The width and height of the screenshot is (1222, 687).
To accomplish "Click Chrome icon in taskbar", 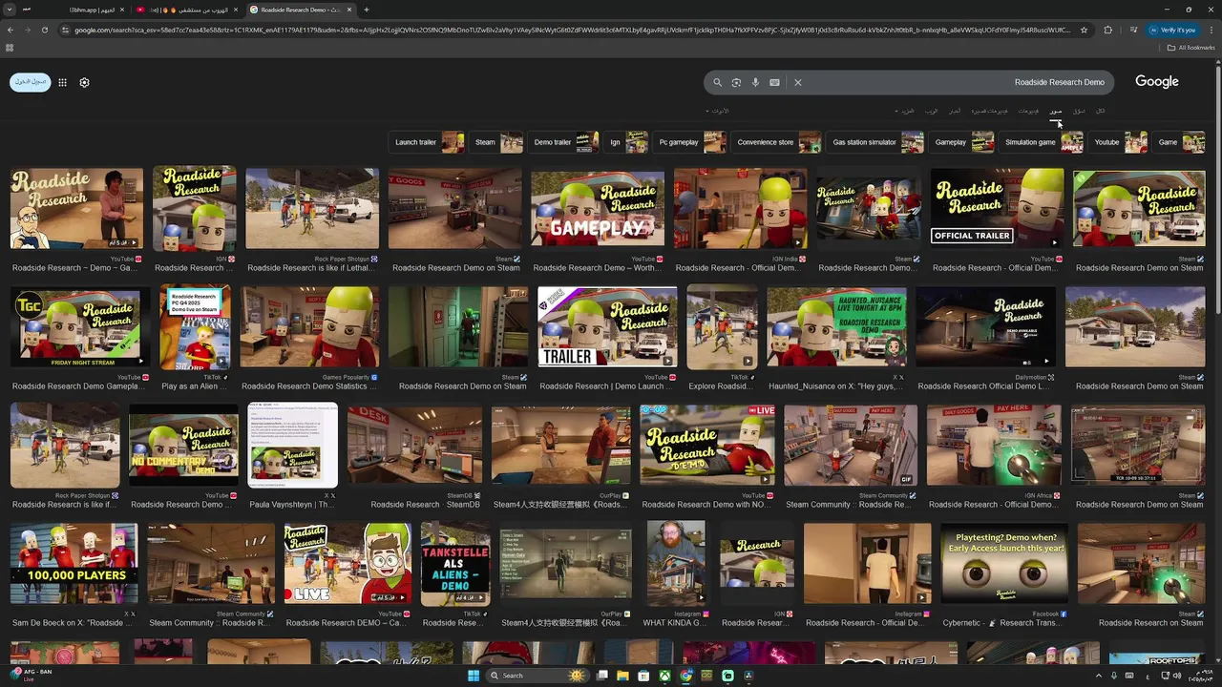I will [x=685, y=676].
